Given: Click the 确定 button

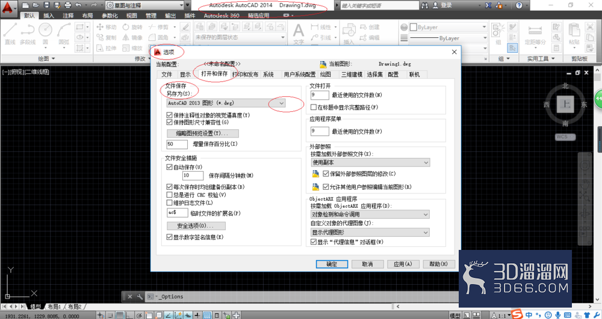Looking at the screenshot, I should [332, 264].
